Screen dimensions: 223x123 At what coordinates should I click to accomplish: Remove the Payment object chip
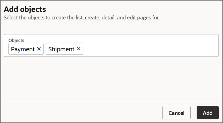coord(39,49)
